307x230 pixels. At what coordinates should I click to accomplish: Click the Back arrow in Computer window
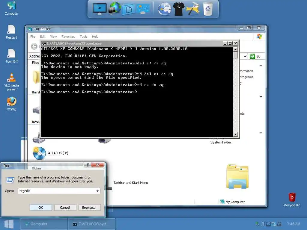pyautogui.click(x=34, y=46)
